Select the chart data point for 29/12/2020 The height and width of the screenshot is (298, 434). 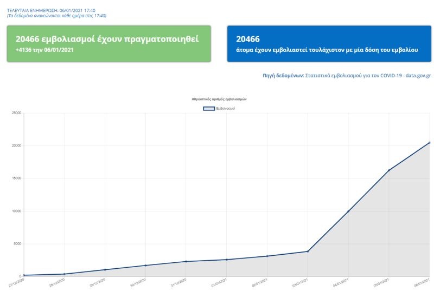tap(105, 269)
